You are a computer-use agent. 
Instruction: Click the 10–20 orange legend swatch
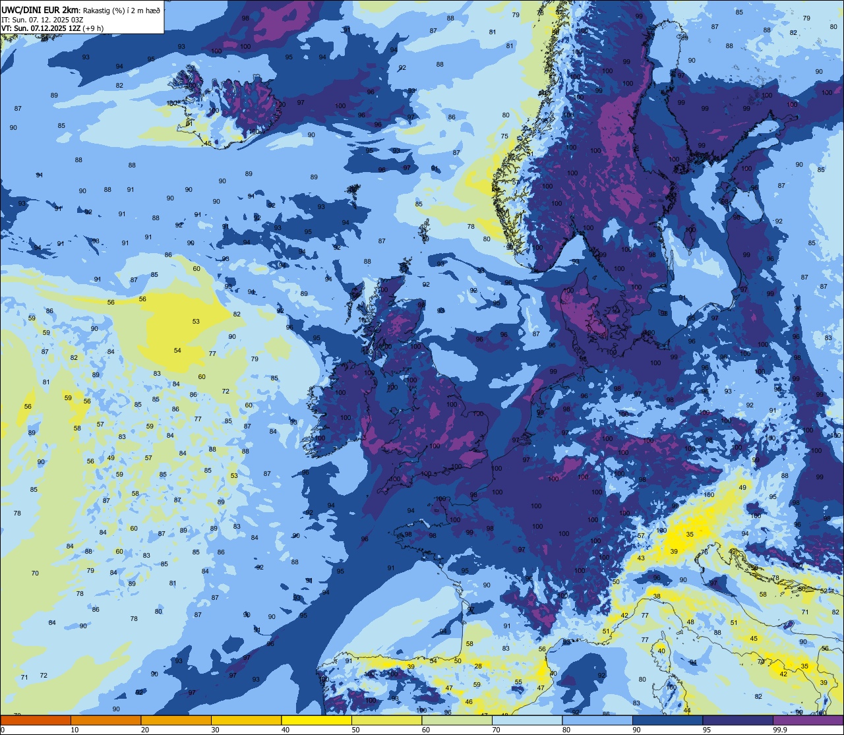(105, 720)
